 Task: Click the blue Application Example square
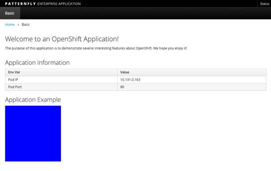point(33,134)
